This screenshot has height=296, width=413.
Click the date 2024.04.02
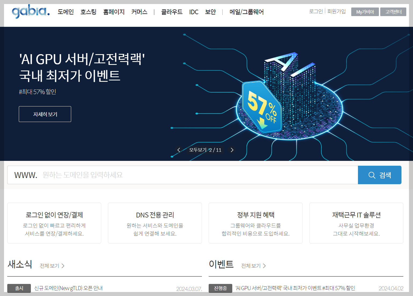pos(391,288)
